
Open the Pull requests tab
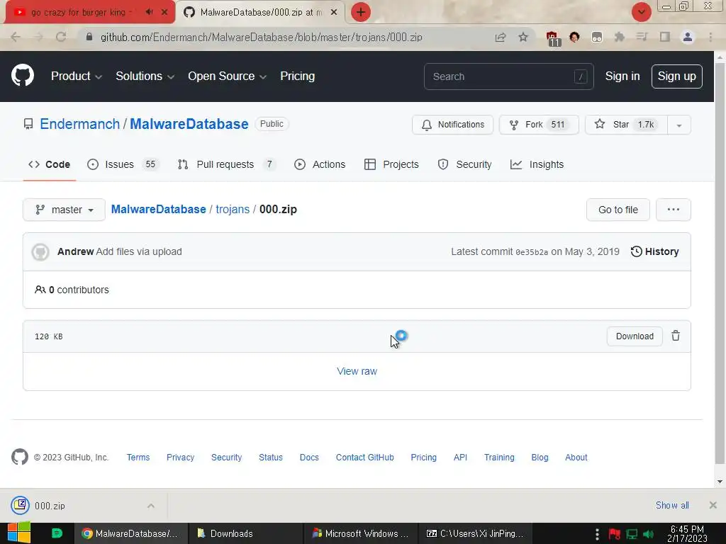(226, 164)
